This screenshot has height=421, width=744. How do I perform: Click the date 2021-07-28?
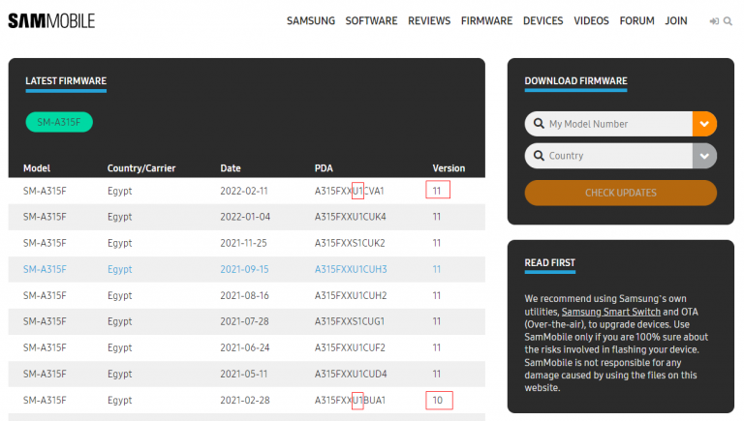pyautogui.click(x=244, y=321)
